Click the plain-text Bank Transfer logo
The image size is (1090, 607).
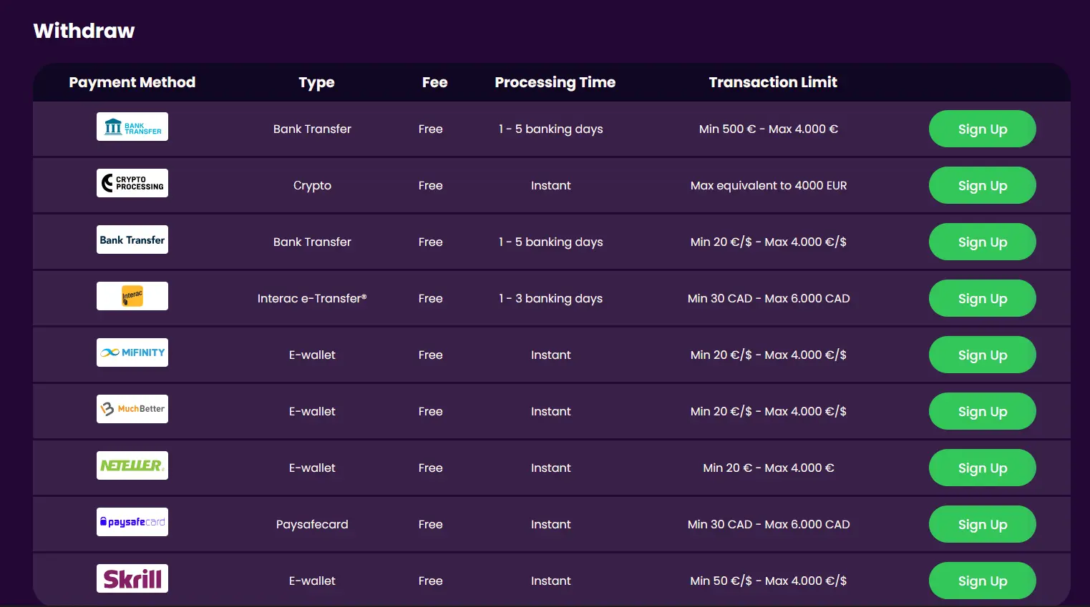tap(132, 240)
